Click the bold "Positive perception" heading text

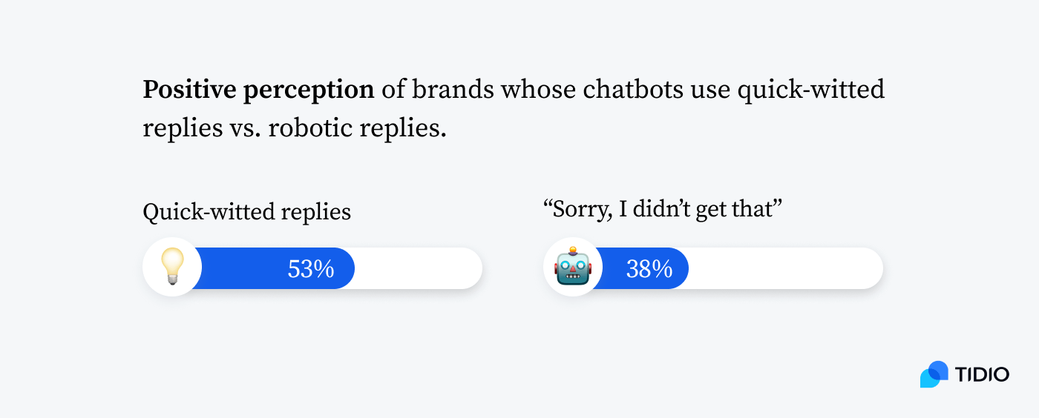click(x=258, y=90)
